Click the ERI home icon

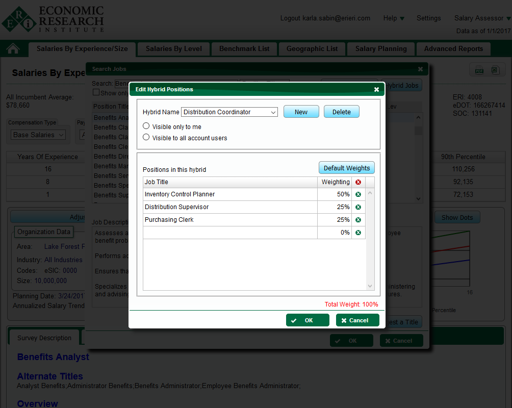[14, 49]
